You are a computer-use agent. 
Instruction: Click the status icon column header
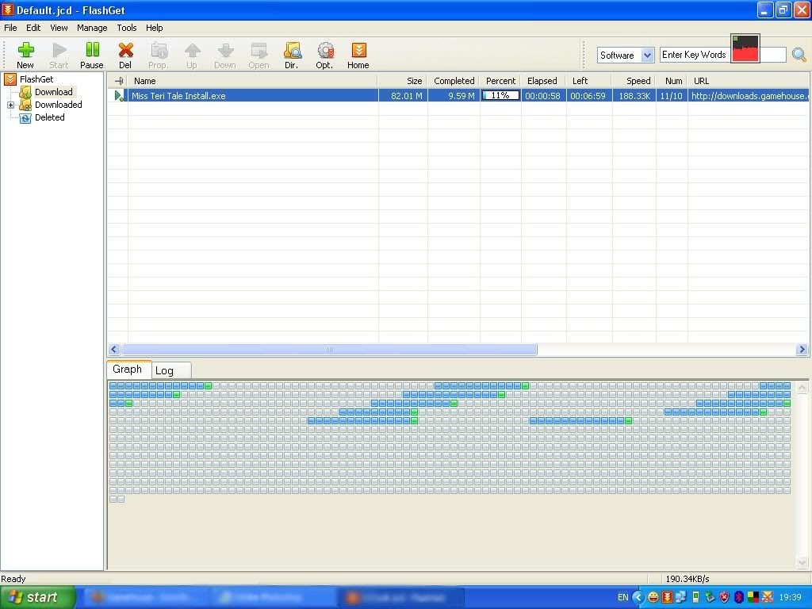[119, 81]
